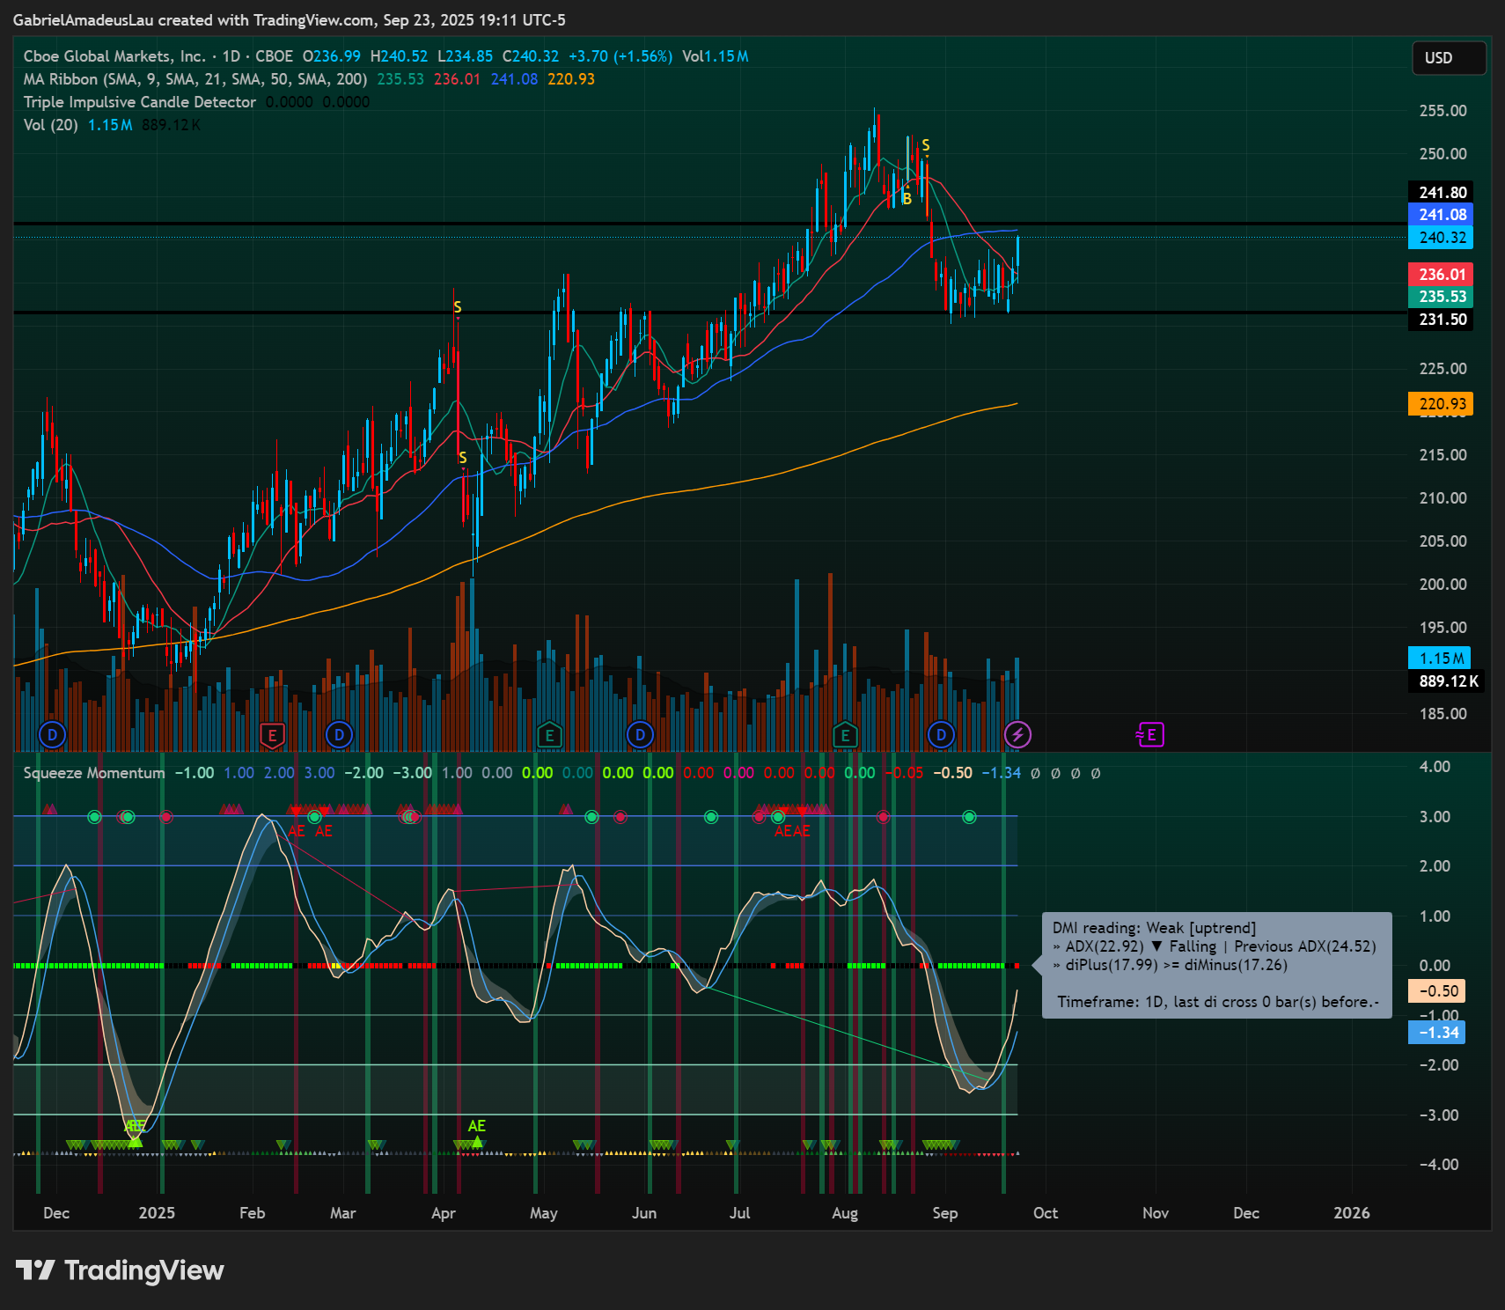The height and width of the screenshot is (1310, 1505).
Task: Select the Squeeze Momentum indicator legend
Action: coord(93,773)
